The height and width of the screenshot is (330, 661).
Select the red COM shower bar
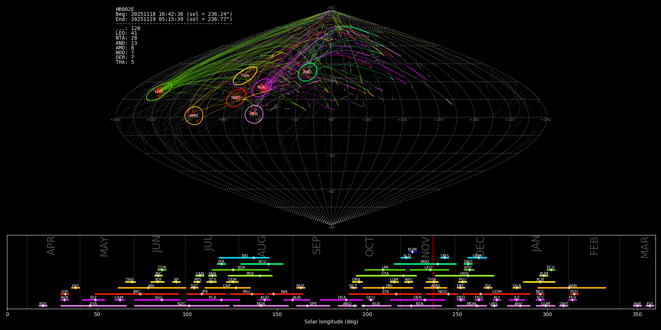click(496, 294)
